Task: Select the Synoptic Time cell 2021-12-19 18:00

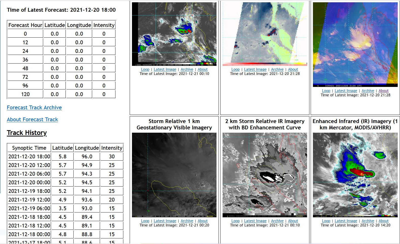Action: (x=29, y=191)
